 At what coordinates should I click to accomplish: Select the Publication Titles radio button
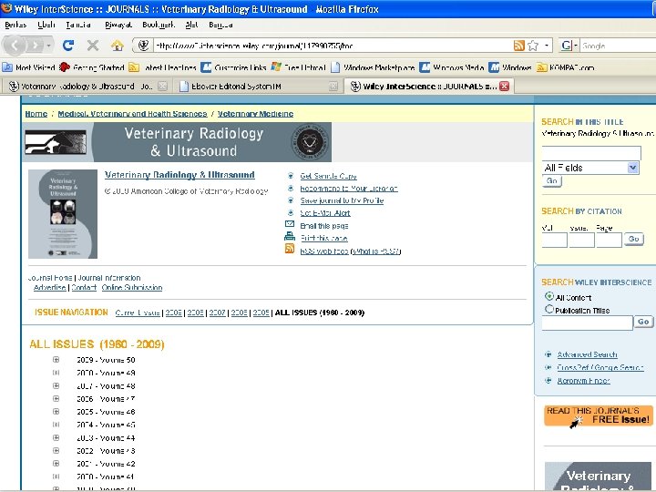click(x=549, y=309)
